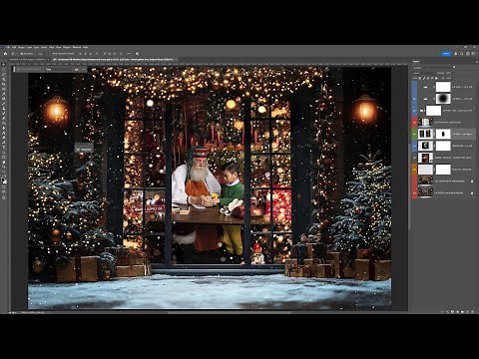The image size is (479, 359).
Task: Open the Edit Toolbar three-dots button
Action: 4,172
